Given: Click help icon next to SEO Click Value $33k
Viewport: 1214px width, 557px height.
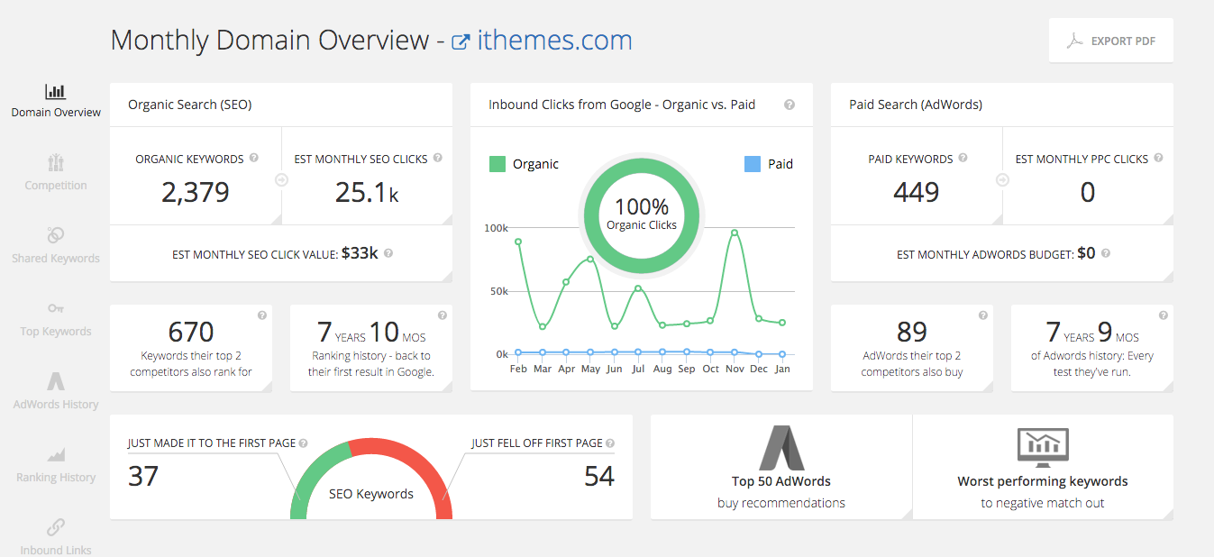Looking at the screenshot, I should point(388,253).
